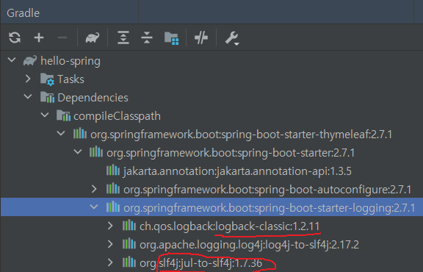
Task: Expand jul-to-slf4j:1.7.36 node
Action: (110, 262)
